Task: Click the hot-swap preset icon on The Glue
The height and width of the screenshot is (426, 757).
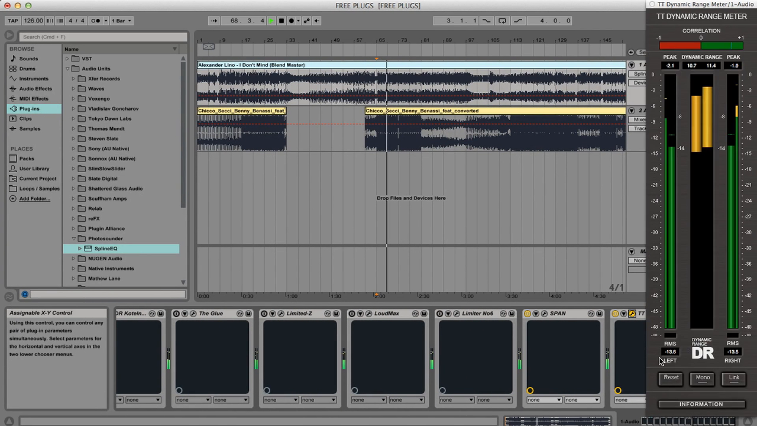Action: (x=240, y=314)
